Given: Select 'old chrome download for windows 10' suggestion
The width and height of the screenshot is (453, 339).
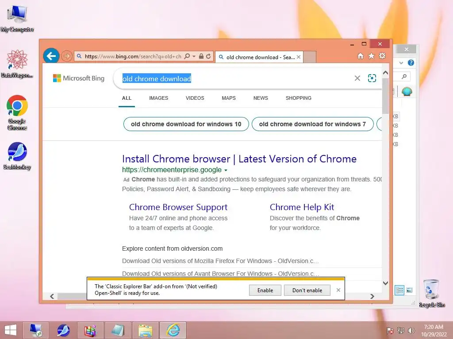Looking at the screenshot, I should [186, 124].
